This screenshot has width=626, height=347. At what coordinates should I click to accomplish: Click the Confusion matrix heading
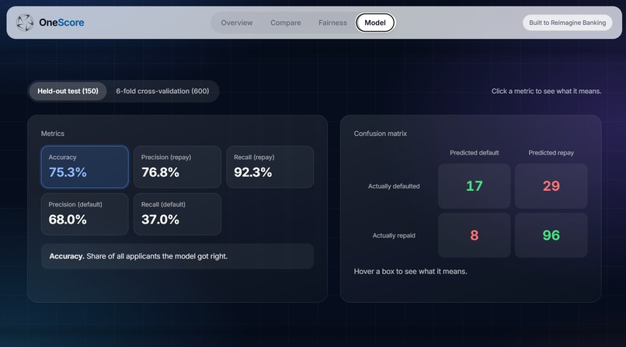click(380, 134)
